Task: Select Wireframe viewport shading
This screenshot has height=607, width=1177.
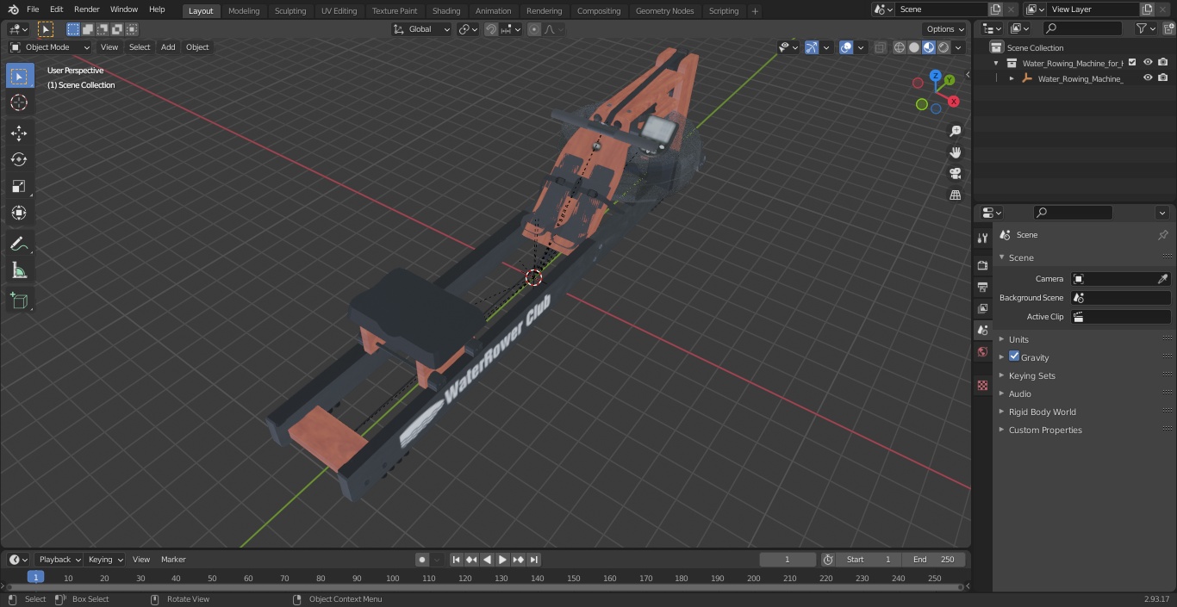Action: click(x=900, y=47)
